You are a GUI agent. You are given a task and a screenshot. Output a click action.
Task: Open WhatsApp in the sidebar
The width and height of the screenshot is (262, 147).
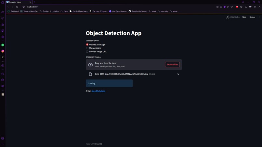(x=3, y=45)
